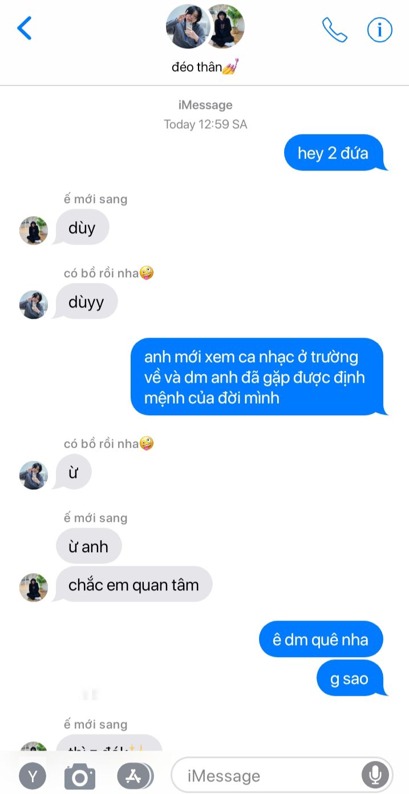Tap the gray Y circle icon
The width and height of the screenshot is (409, 794).
pyautogui.click(x=33, y=776)
